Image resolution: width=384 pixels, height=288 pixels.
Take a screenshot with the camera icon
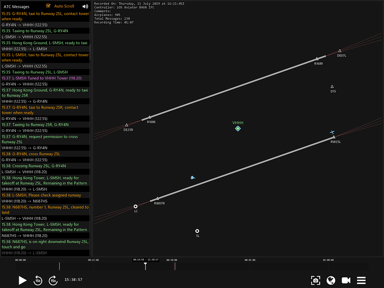coord(315,280)
